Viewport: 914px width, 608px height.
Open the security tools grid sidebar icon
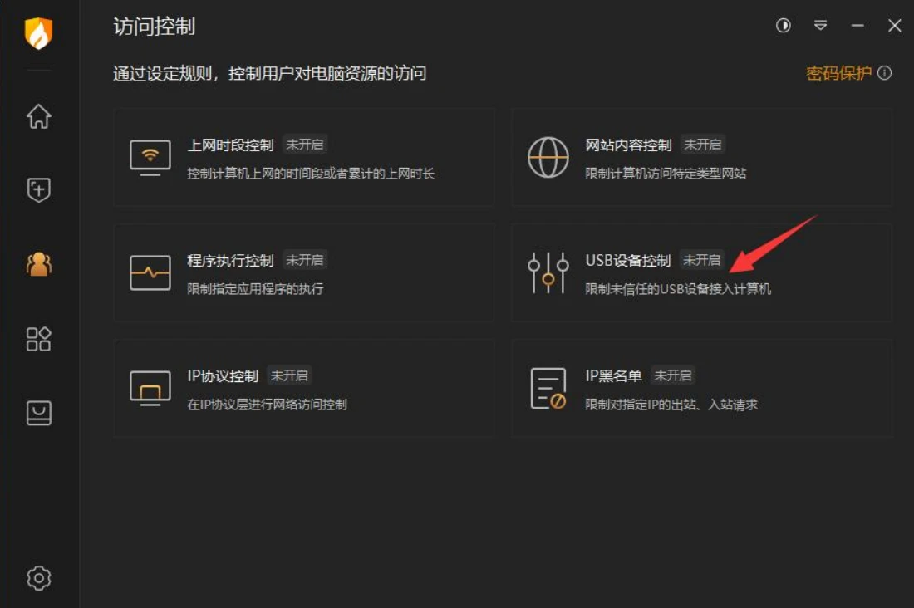pos(38,339)
